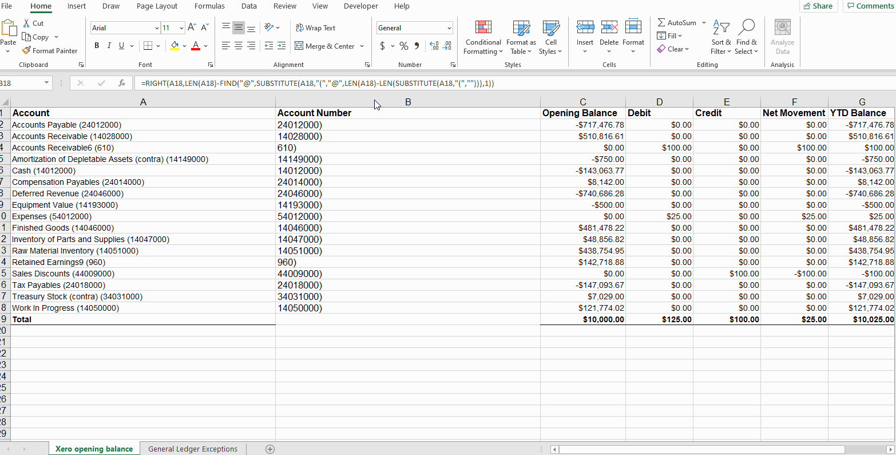Switch to General Ledger Exceptions sheet
The image size is (896, 455).
click(193, 449)
